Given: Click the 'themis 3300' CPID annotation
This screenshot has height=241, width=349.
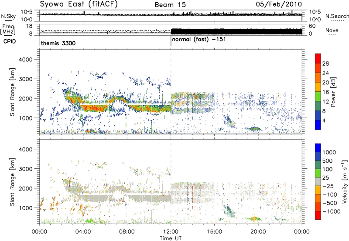Looking at the screenshot, I should (x=58, y=43).
